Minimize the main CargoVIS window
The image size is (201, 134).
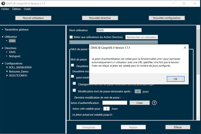pyautogui.click(x=173, y=4)
